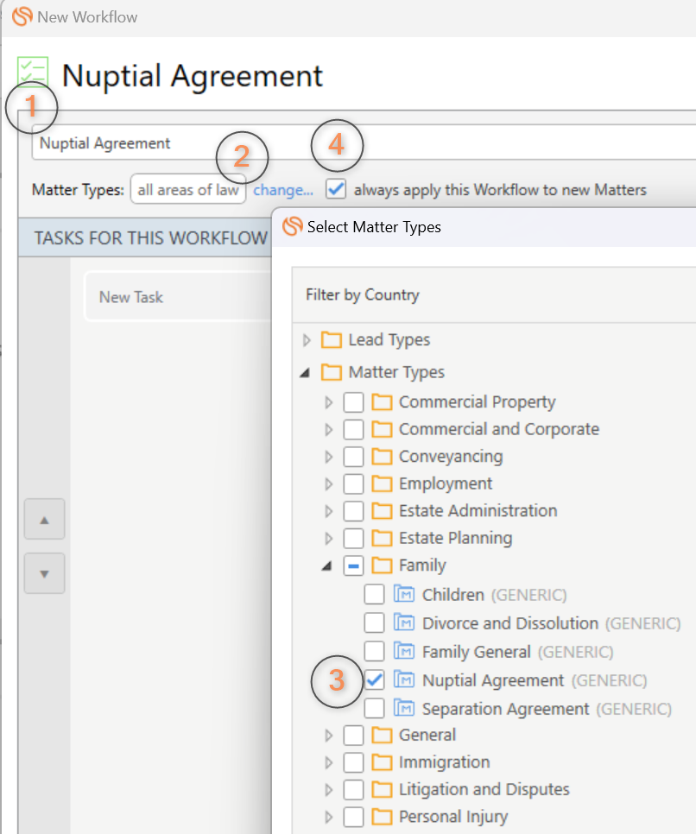
Task: Click the Matter Types folder icon
Action: [332, 372]
